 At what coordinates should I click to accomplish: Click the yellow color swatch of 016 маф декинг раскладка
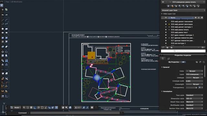169,24
